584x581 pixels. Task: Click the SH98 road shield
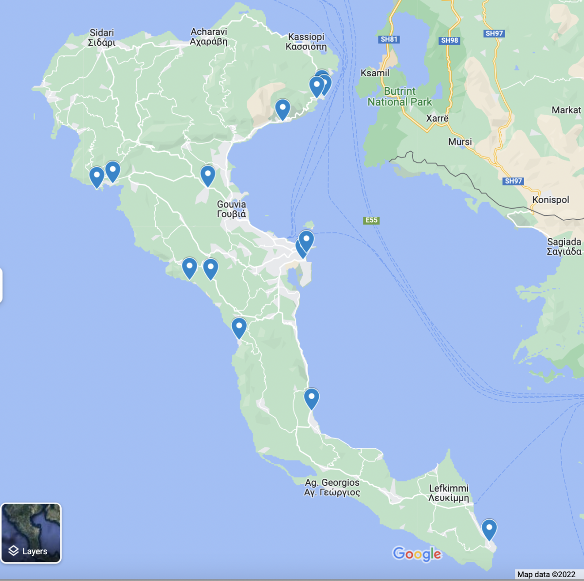click(x=450, y=40)
